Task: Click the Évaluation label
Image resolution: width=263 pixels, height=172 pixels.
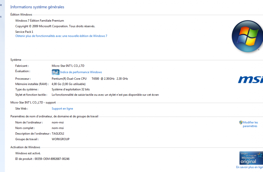Action: (x=23, y=71)
